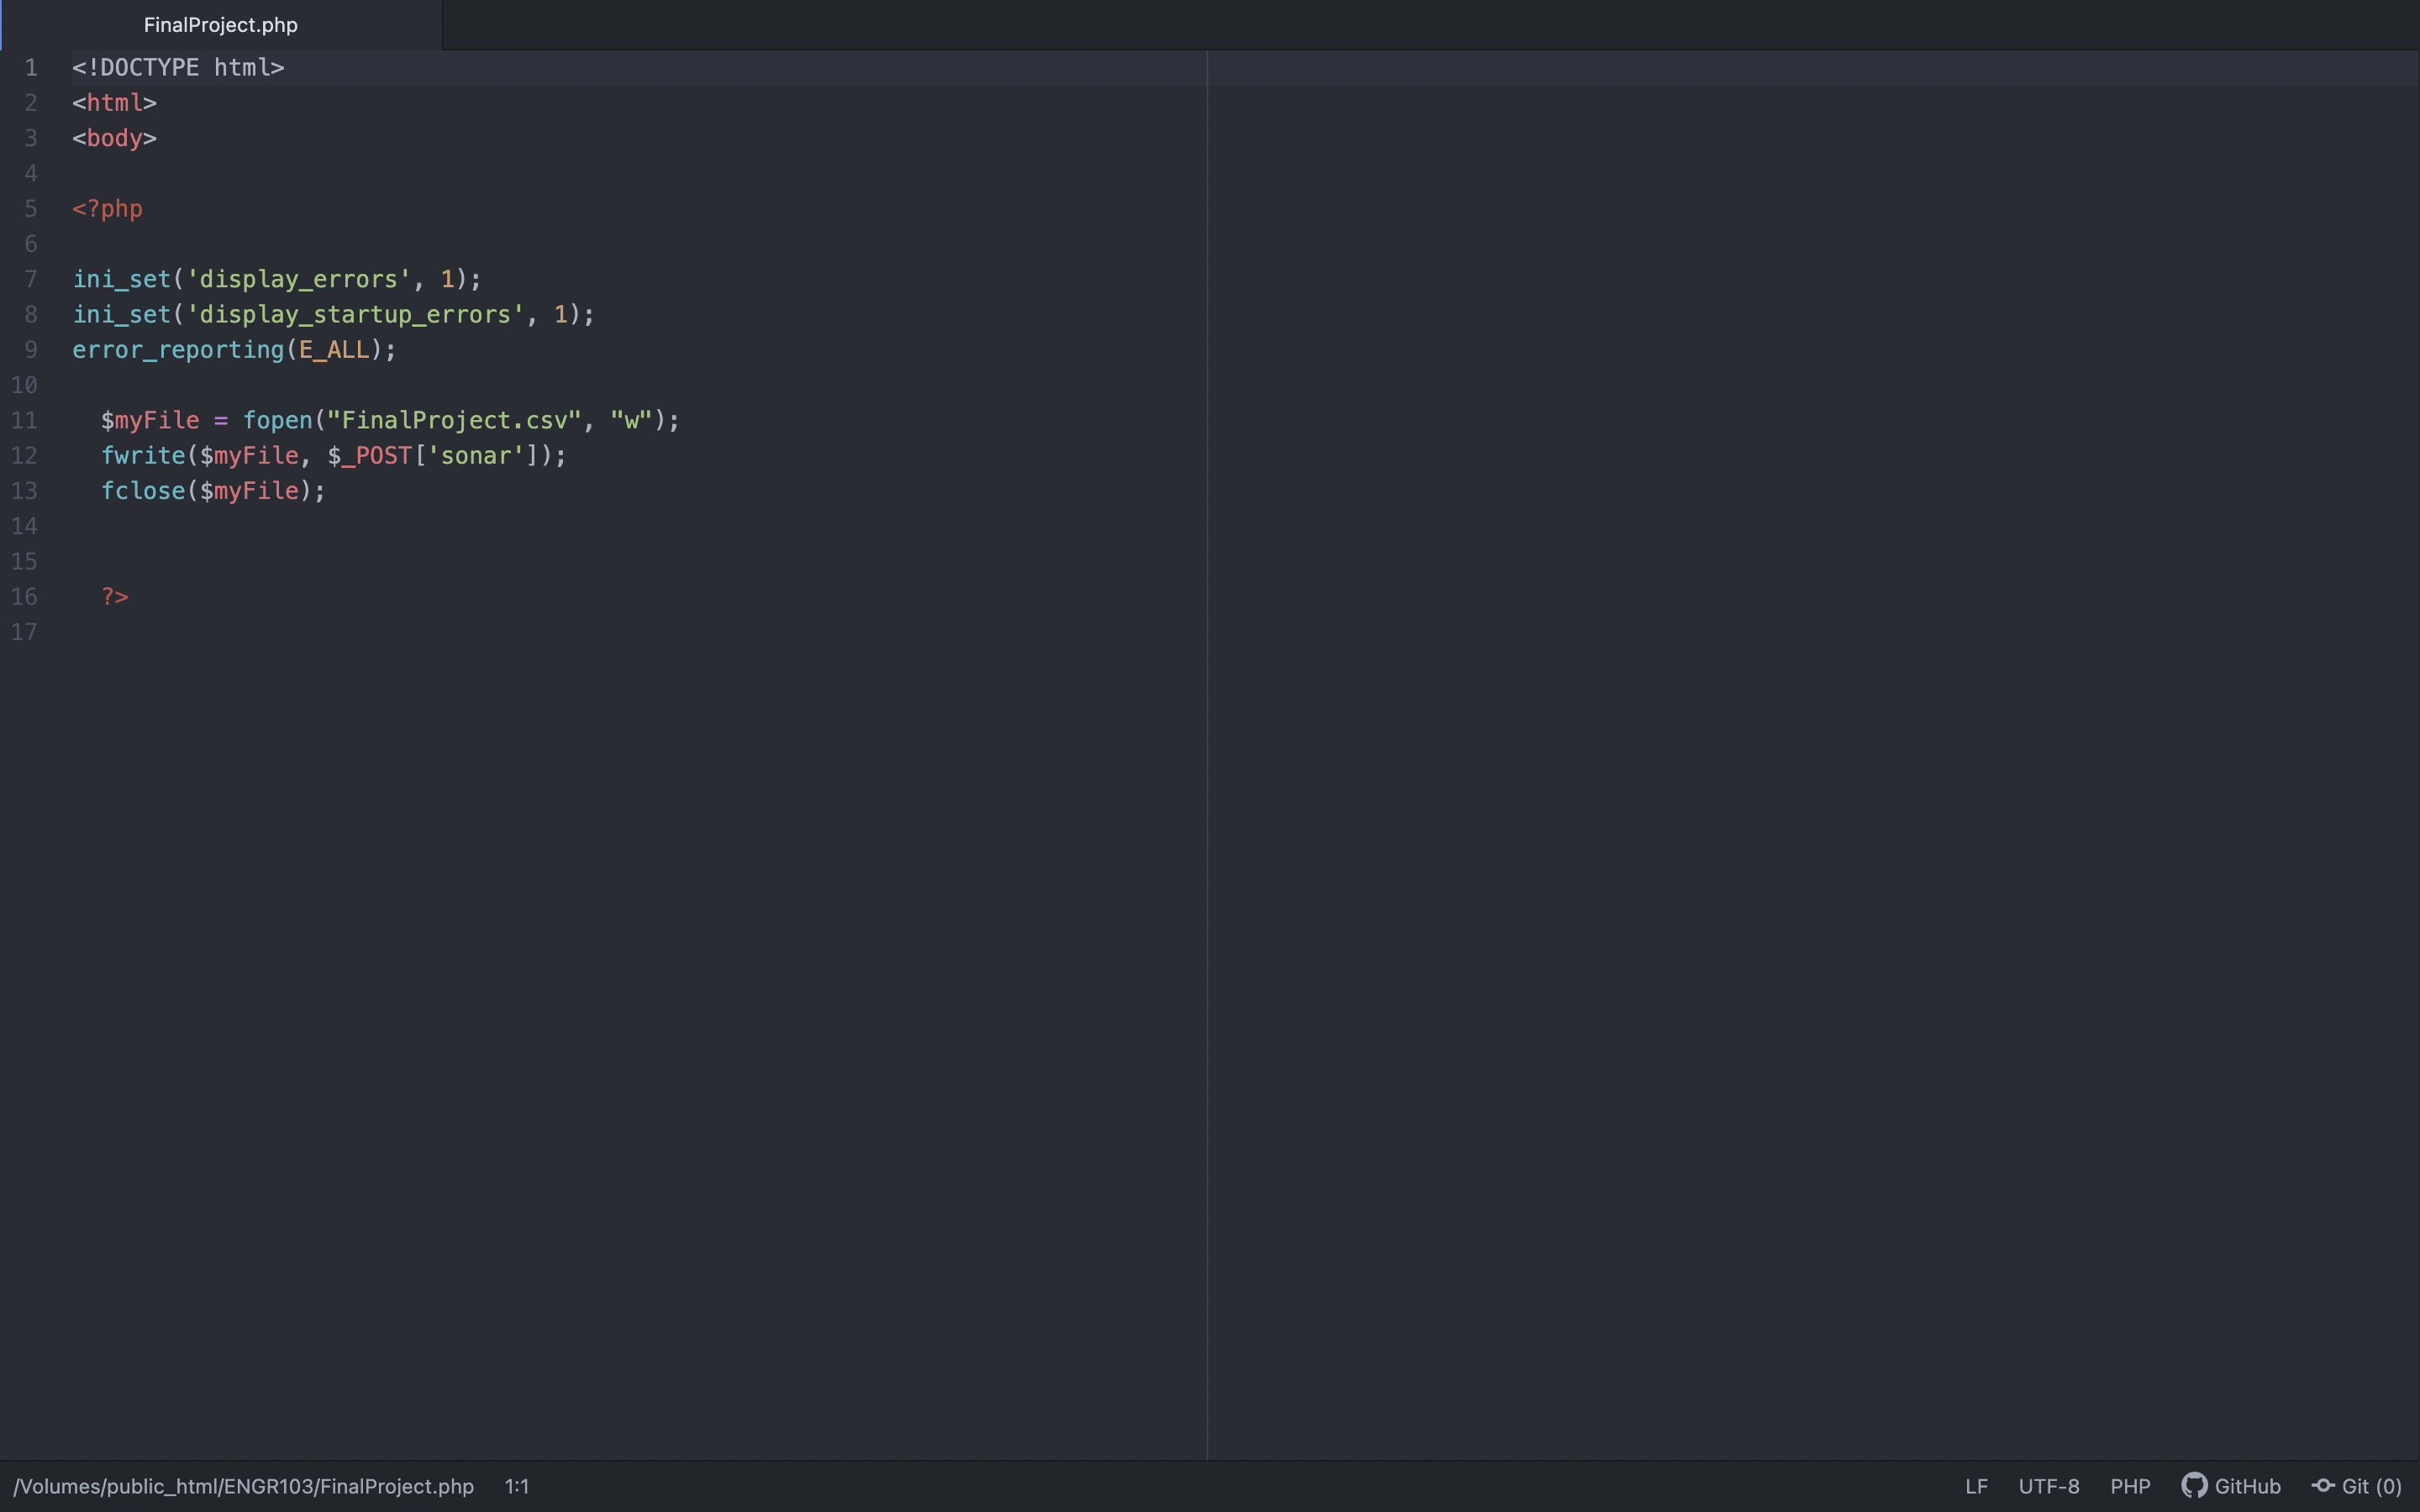Click the closing ?> PHP tag

115,596
